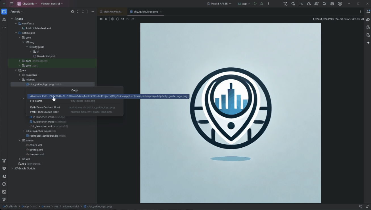371x210 pixels.
Task: Expand ic_launcher_round folder
Action: [23, 131]
